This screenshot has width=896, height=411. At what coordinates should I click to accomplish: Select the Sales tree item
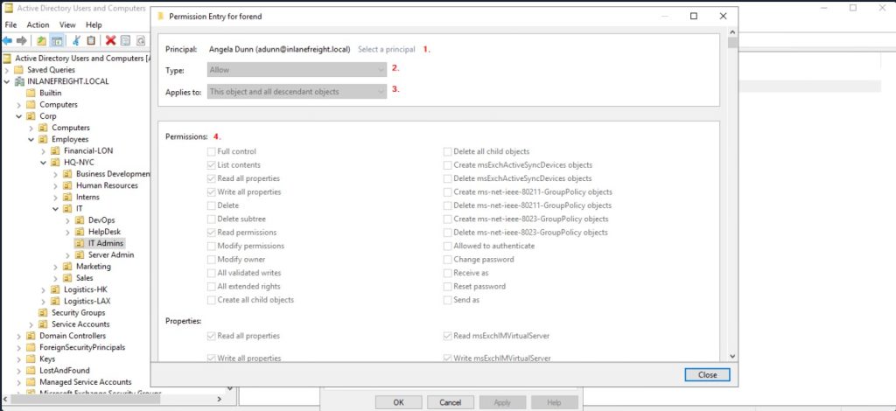(x=85, y=278)
